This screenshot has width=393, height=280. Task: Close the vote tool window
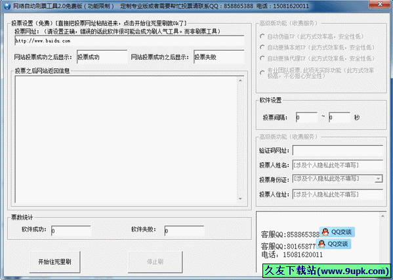coord(380,4)
